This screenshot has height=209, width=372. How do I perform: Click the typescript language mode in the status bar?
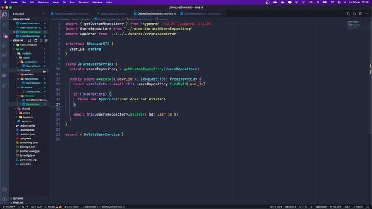pos(321,207)
